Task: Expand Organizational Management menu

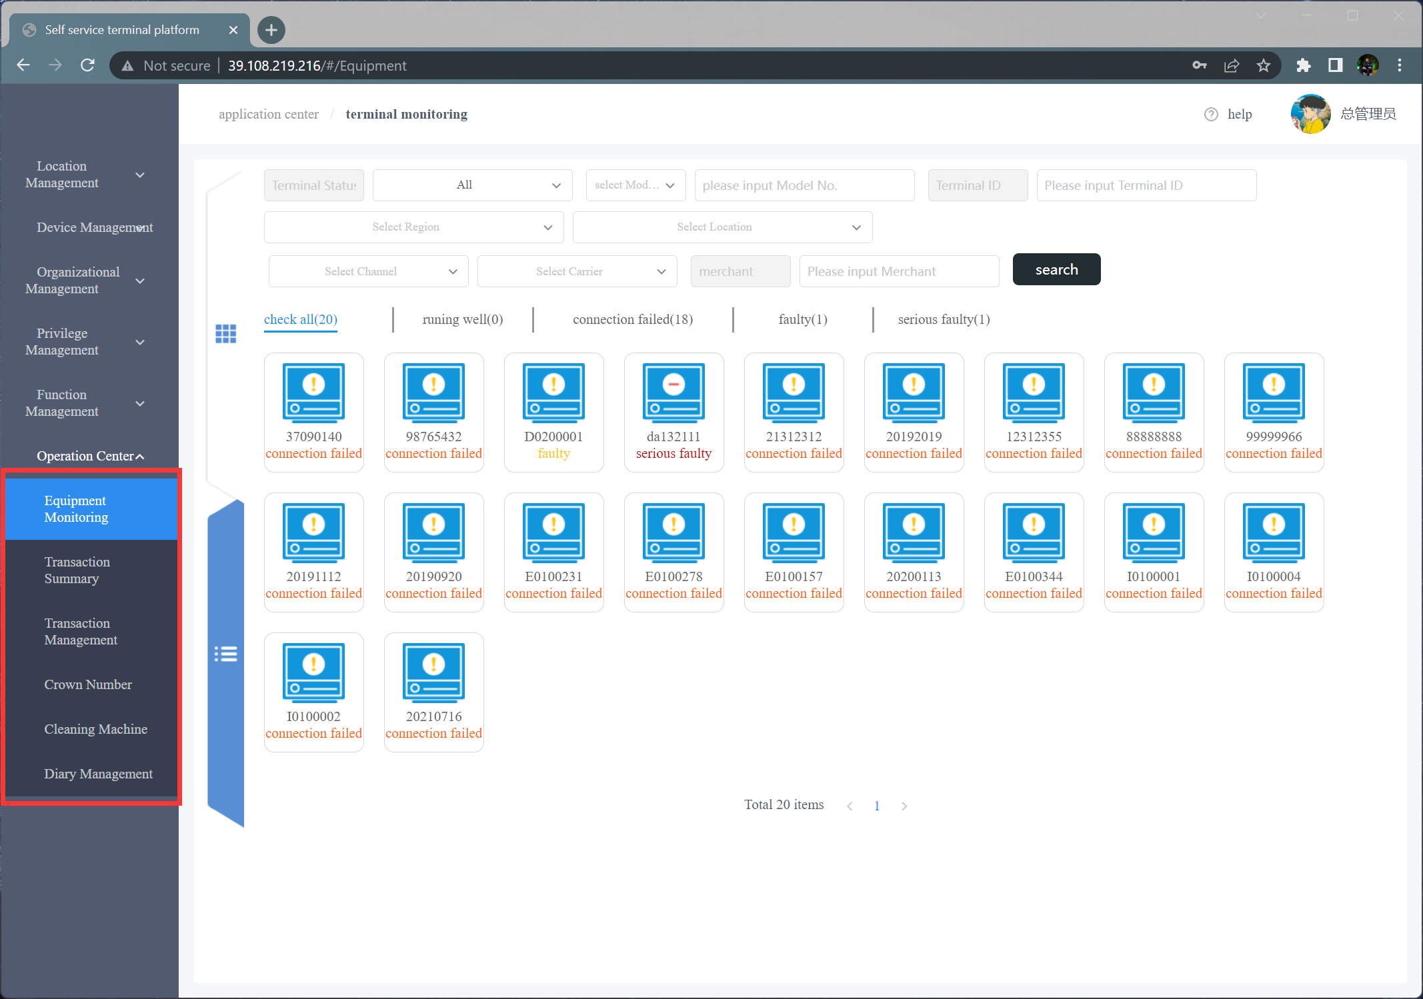Action: [89, 281]
